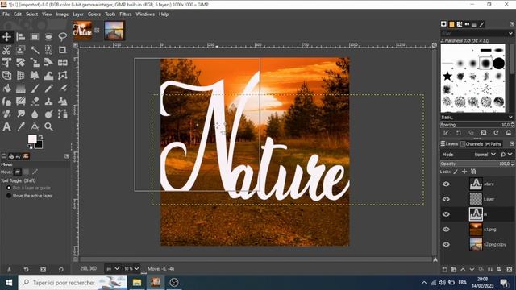
Task: Open the brush filter dropdown arrow
Action: tap(510, 33)
